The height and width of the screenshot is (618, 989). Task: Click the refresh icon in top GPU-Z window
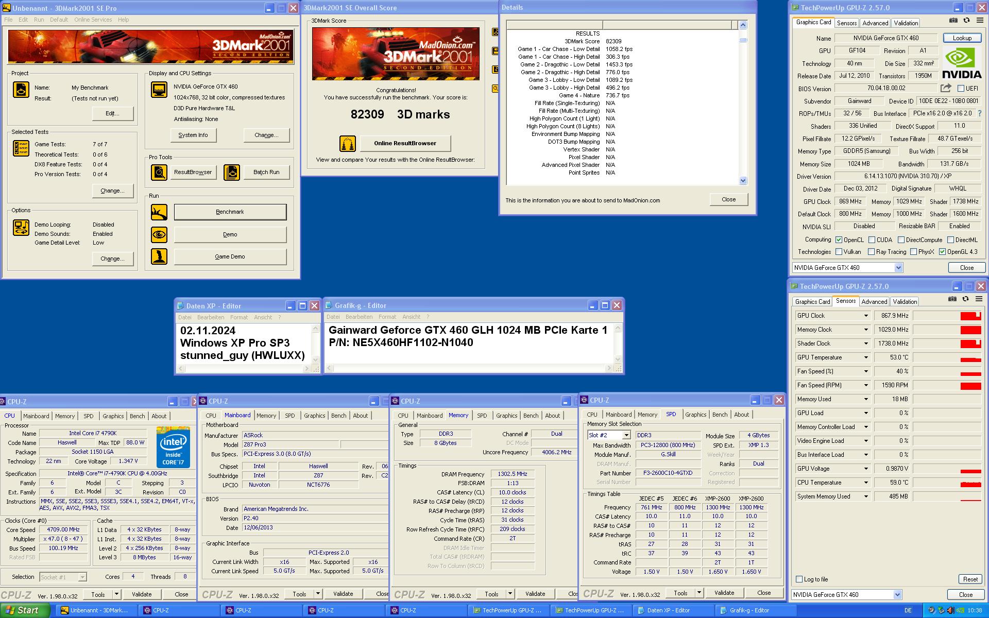pyautogui.click(x=966, y=21)
